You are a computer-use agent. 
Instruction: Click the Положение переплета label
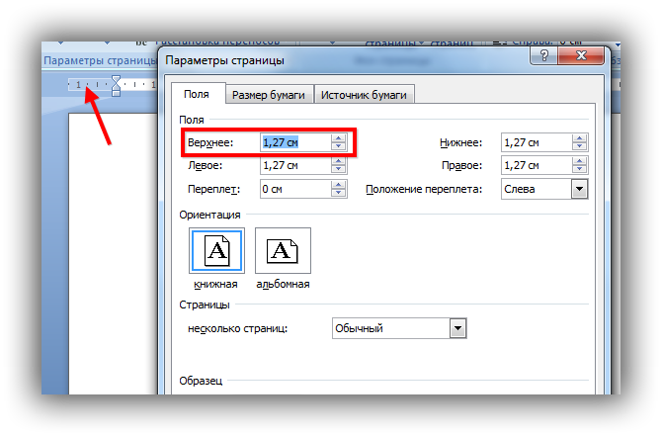424,189
